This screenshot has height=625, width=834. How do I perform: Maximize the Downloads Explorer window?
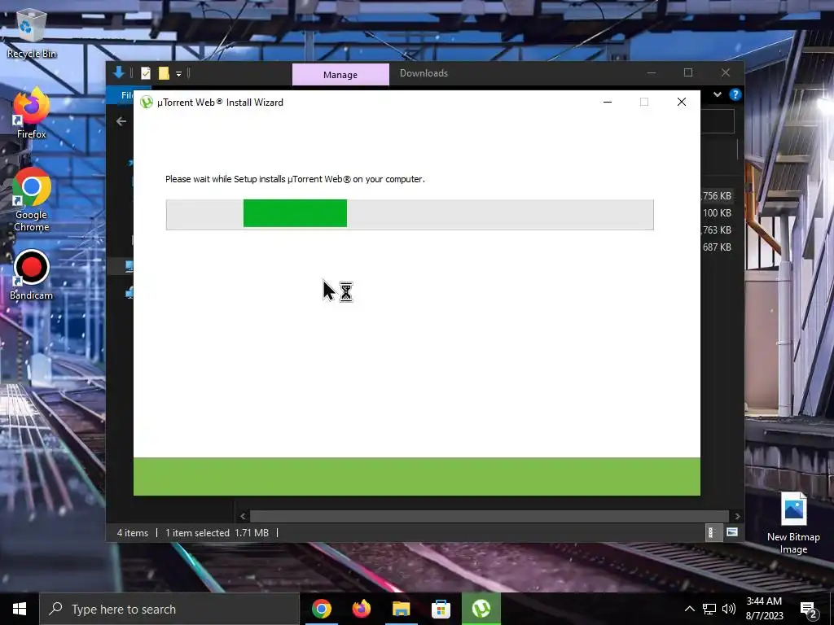(x=687, y=72)
